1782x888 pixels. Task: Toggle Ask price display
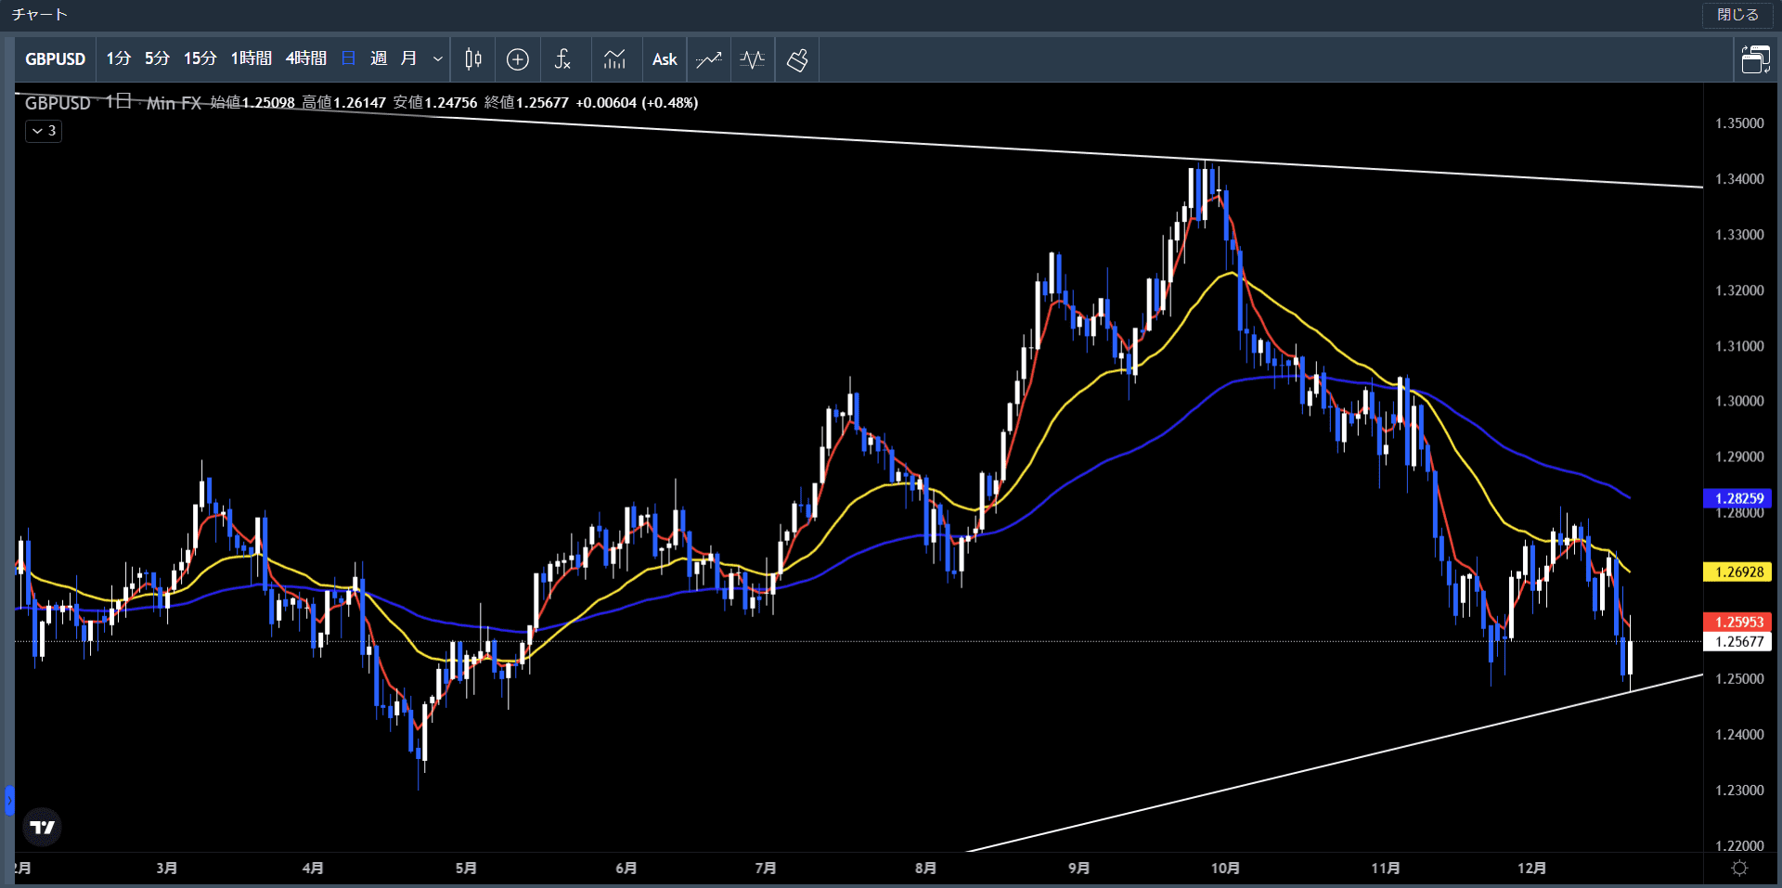tap(665, 59)
